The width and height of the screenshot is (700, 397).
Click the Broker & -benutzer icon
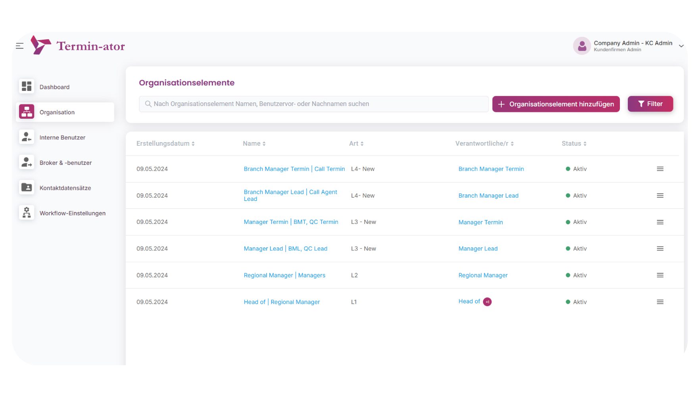point(27,162)
